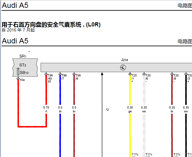Click the black junction dot under J234

102,74
